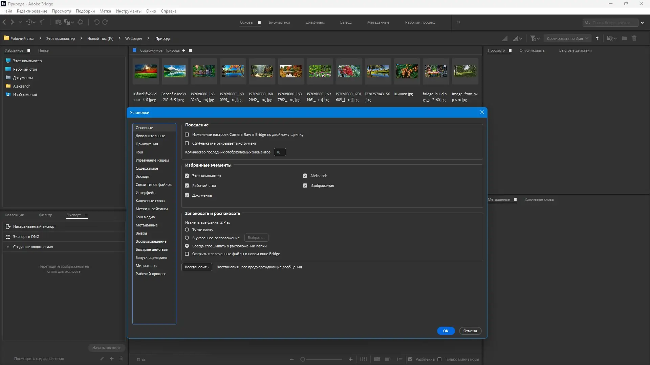Open Сортировать по Имя dropdown
This screenshot has height=365, width=650.
click(567, 39)
